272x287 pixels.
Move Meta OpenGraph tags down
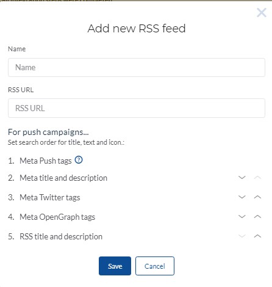tap(242, 217)
